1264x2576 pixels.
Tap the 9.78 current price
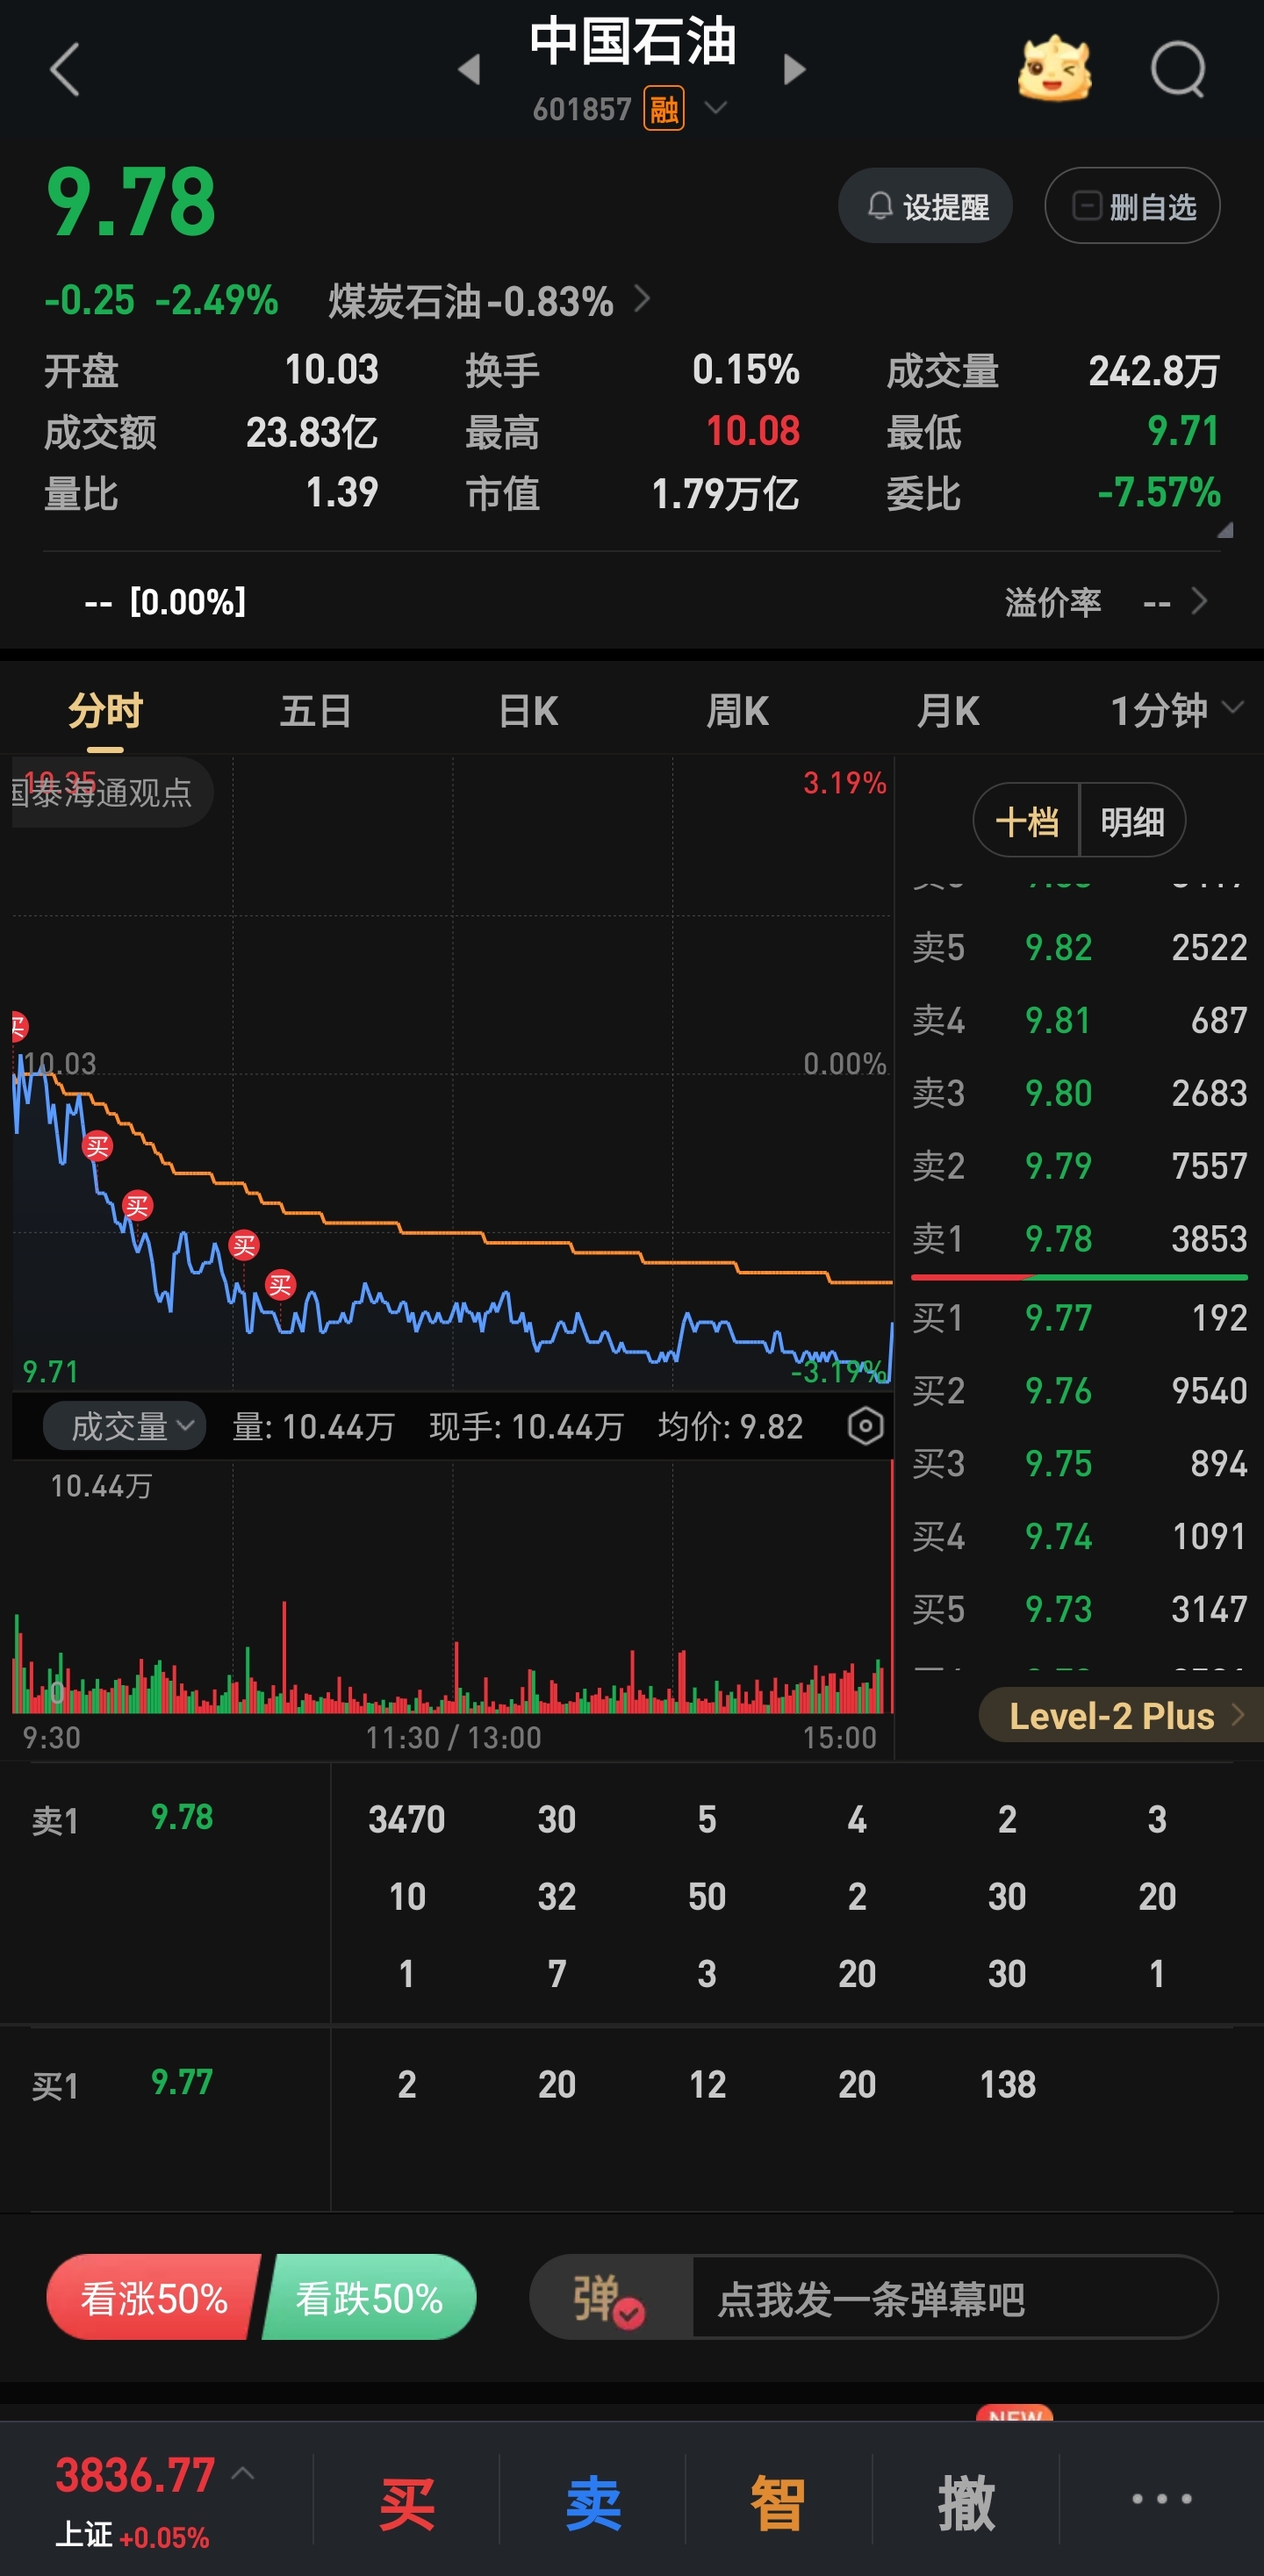(131, 203)
